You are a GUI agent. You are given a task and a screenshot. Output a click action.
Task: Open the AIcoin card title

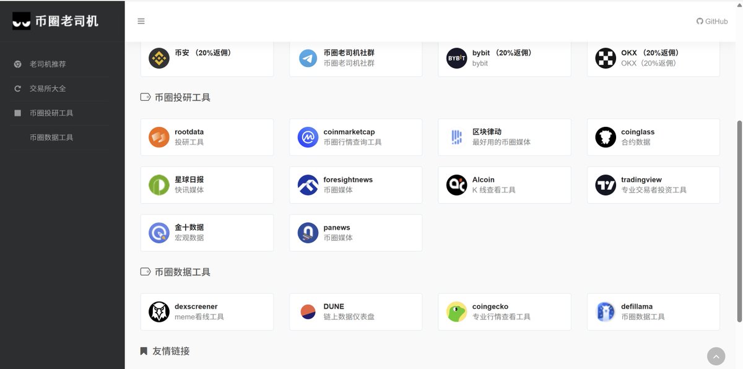[484, 180]
